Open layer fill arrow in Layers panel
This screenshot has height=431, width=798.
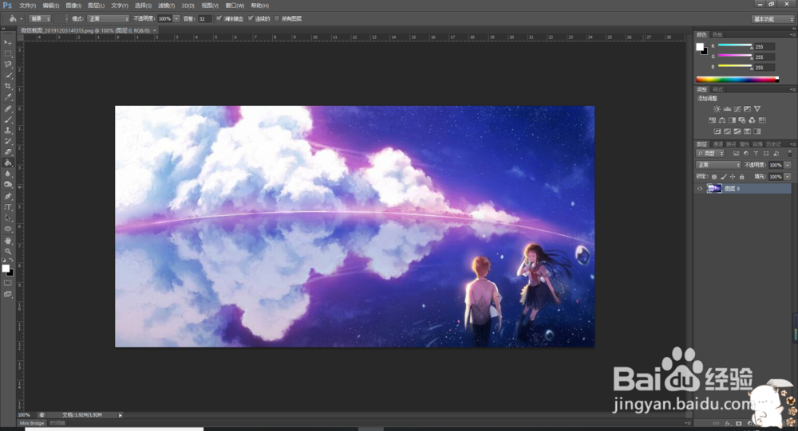point(788,177)
